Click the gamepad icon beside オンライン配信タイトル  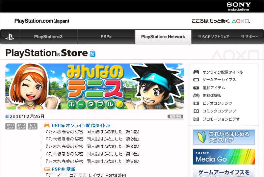196,72
